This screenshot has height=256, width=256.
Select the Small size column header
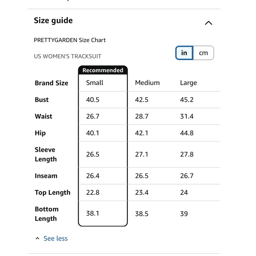[95, 83]
